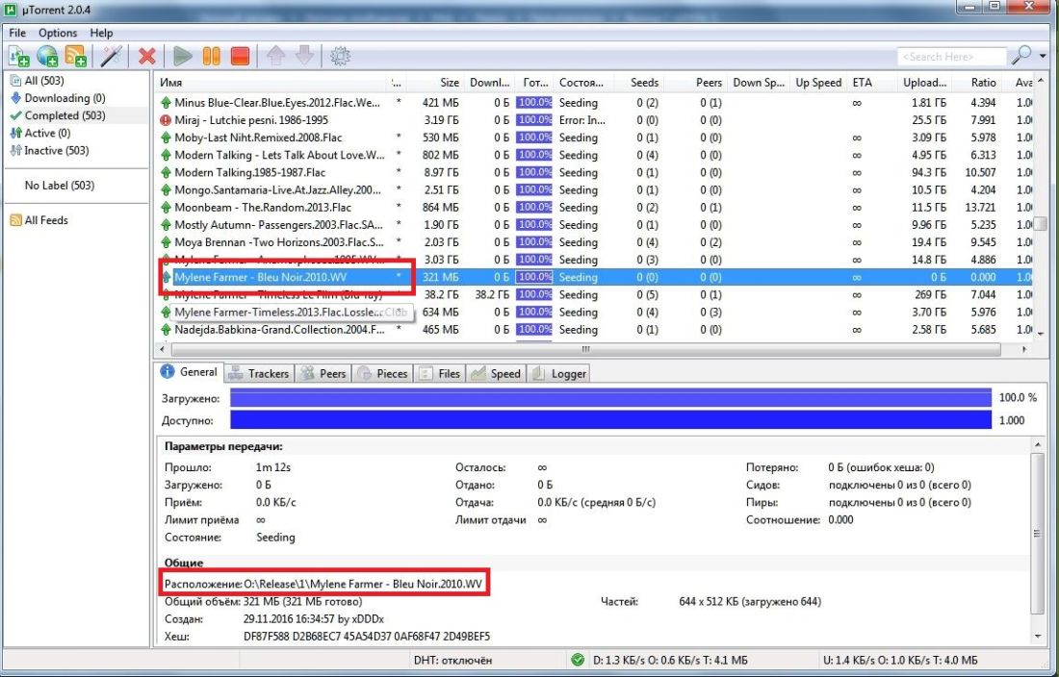
Task: Click the Загружено progress bar
Action: click(610, 398)
